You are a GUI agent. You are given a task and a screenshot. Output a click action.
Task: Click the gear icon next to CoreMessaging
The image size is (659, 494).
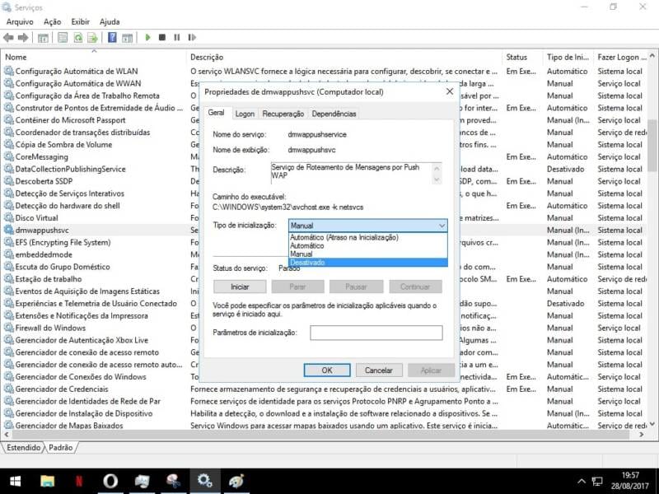coord(8,156)
